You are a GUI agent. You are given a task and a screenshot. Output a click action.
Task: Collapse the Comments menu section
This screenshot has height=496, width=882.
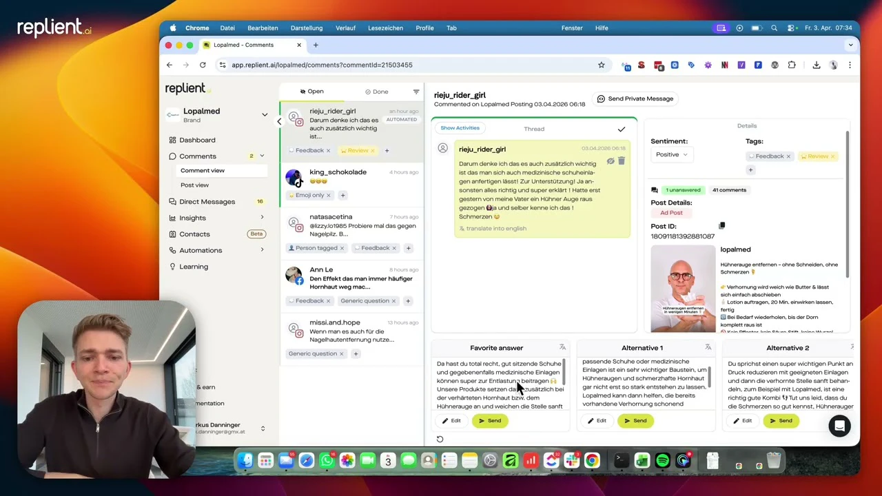[262, 156]
